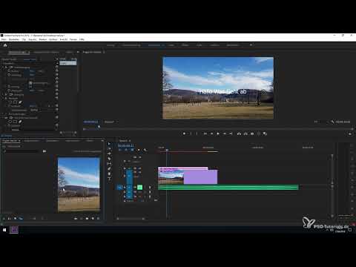The height and width of the screenshot is (267, 356).
Task: Open timeline display settings wrench
Action: click(145, 150)
